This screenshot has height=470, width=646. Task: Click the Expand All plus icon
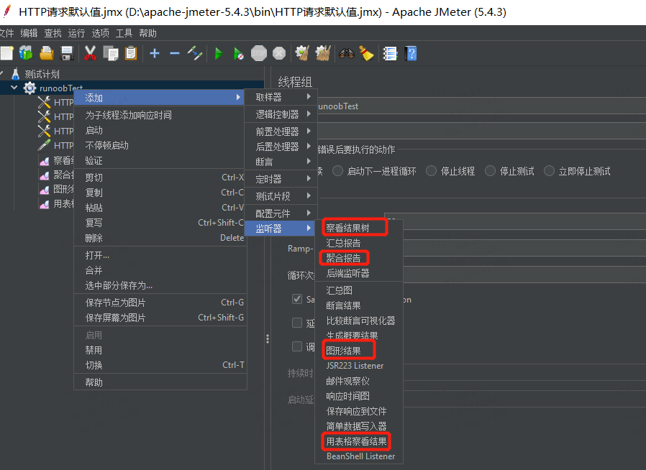(155, 53)
